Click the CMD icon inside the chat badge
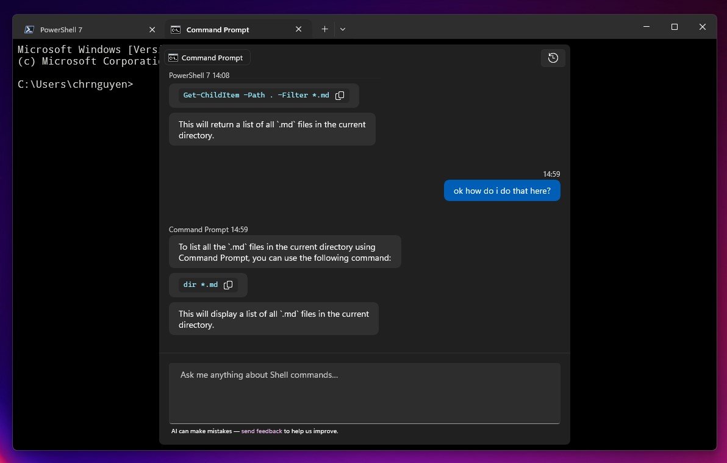Image resolution: width=727 pixels, height=463 pixels. coord(174,57)
